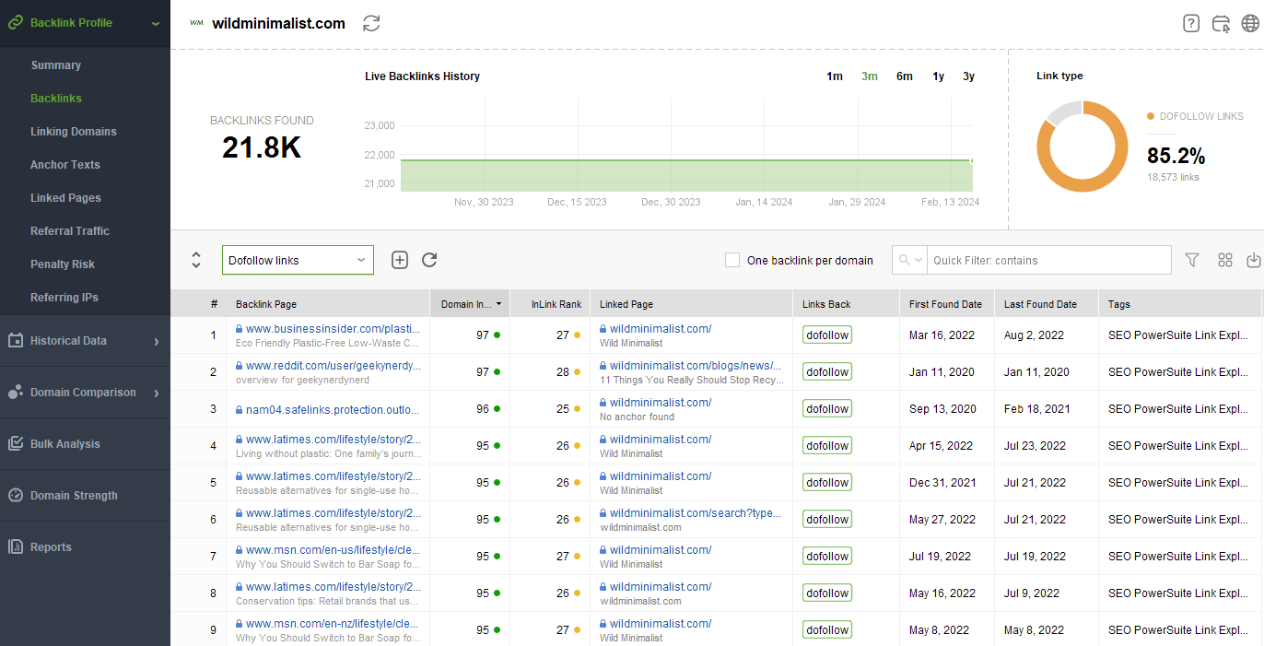Collapse the Backlink Profile section chevron
Viewport: 1264px width, 646px height.
pos(155,23)
